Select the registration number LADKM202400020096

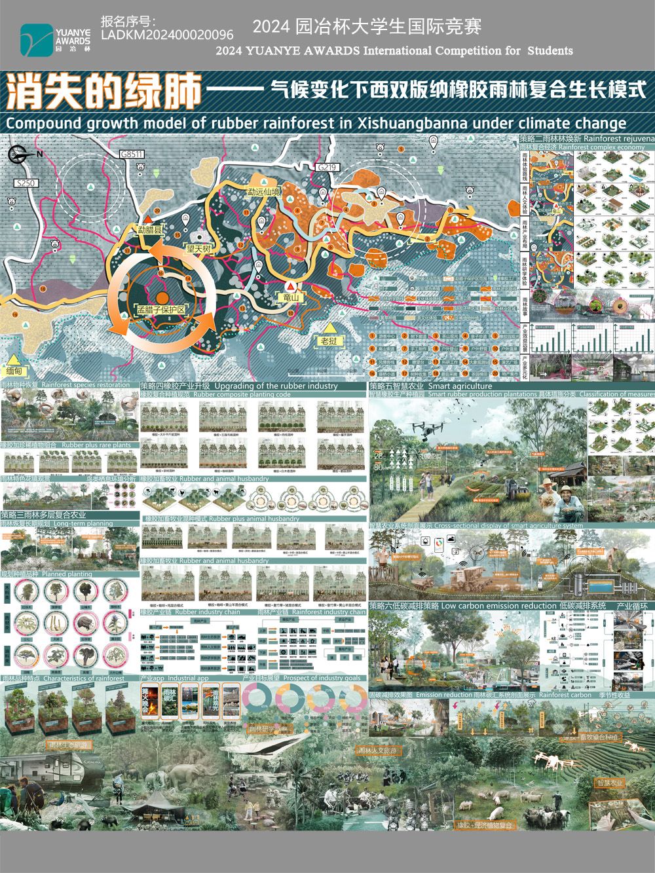coord(168,35)
